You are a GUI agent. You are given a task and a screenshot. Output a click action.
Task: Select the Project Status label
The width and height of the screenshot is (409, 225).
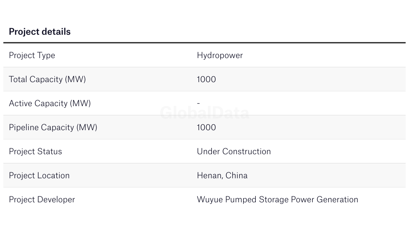pyautogui.click(x=35, y=152)
